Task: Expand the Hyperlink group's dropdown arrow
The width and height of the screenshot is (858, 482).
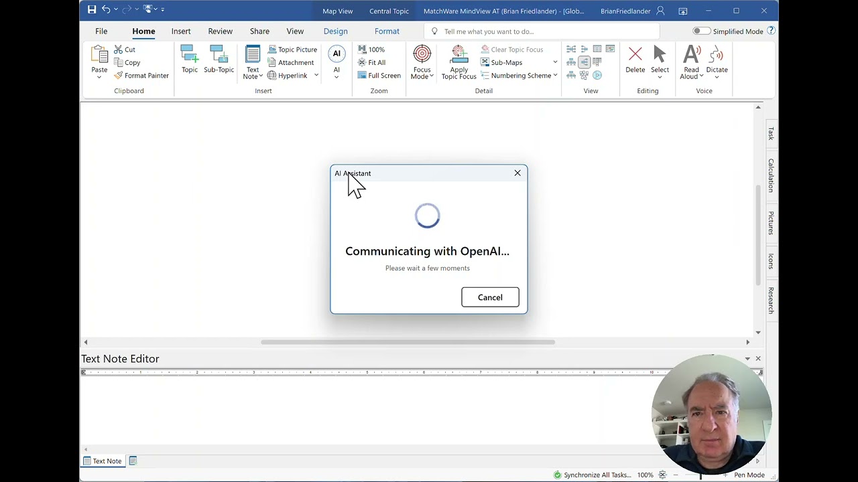Action: (x=316, y=76)
